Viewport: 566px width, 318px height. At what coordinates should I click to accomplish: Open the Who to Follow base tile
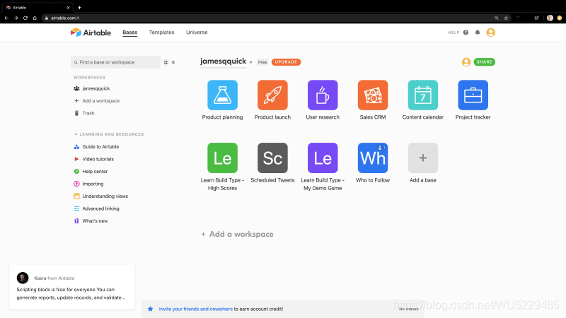click(x=373, y=158)
